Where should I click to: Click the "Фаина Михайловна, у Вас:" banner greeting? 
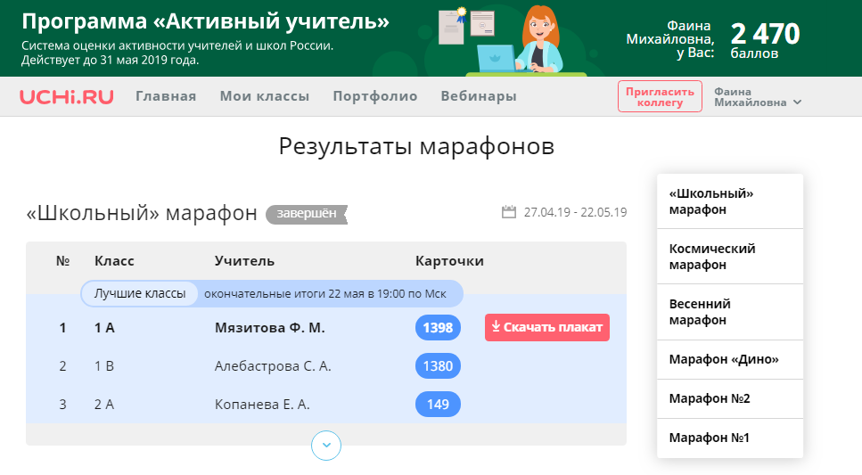(x=670, y=39)
